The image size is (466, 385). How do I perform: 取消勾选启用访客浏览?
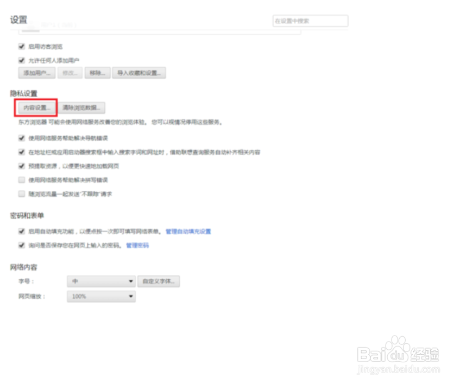click(21, 47)
